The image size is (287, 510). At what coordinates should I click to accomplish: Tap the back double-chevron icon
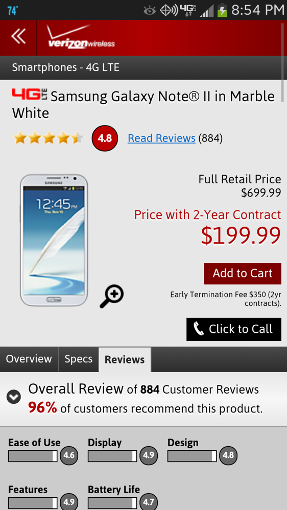18,36
